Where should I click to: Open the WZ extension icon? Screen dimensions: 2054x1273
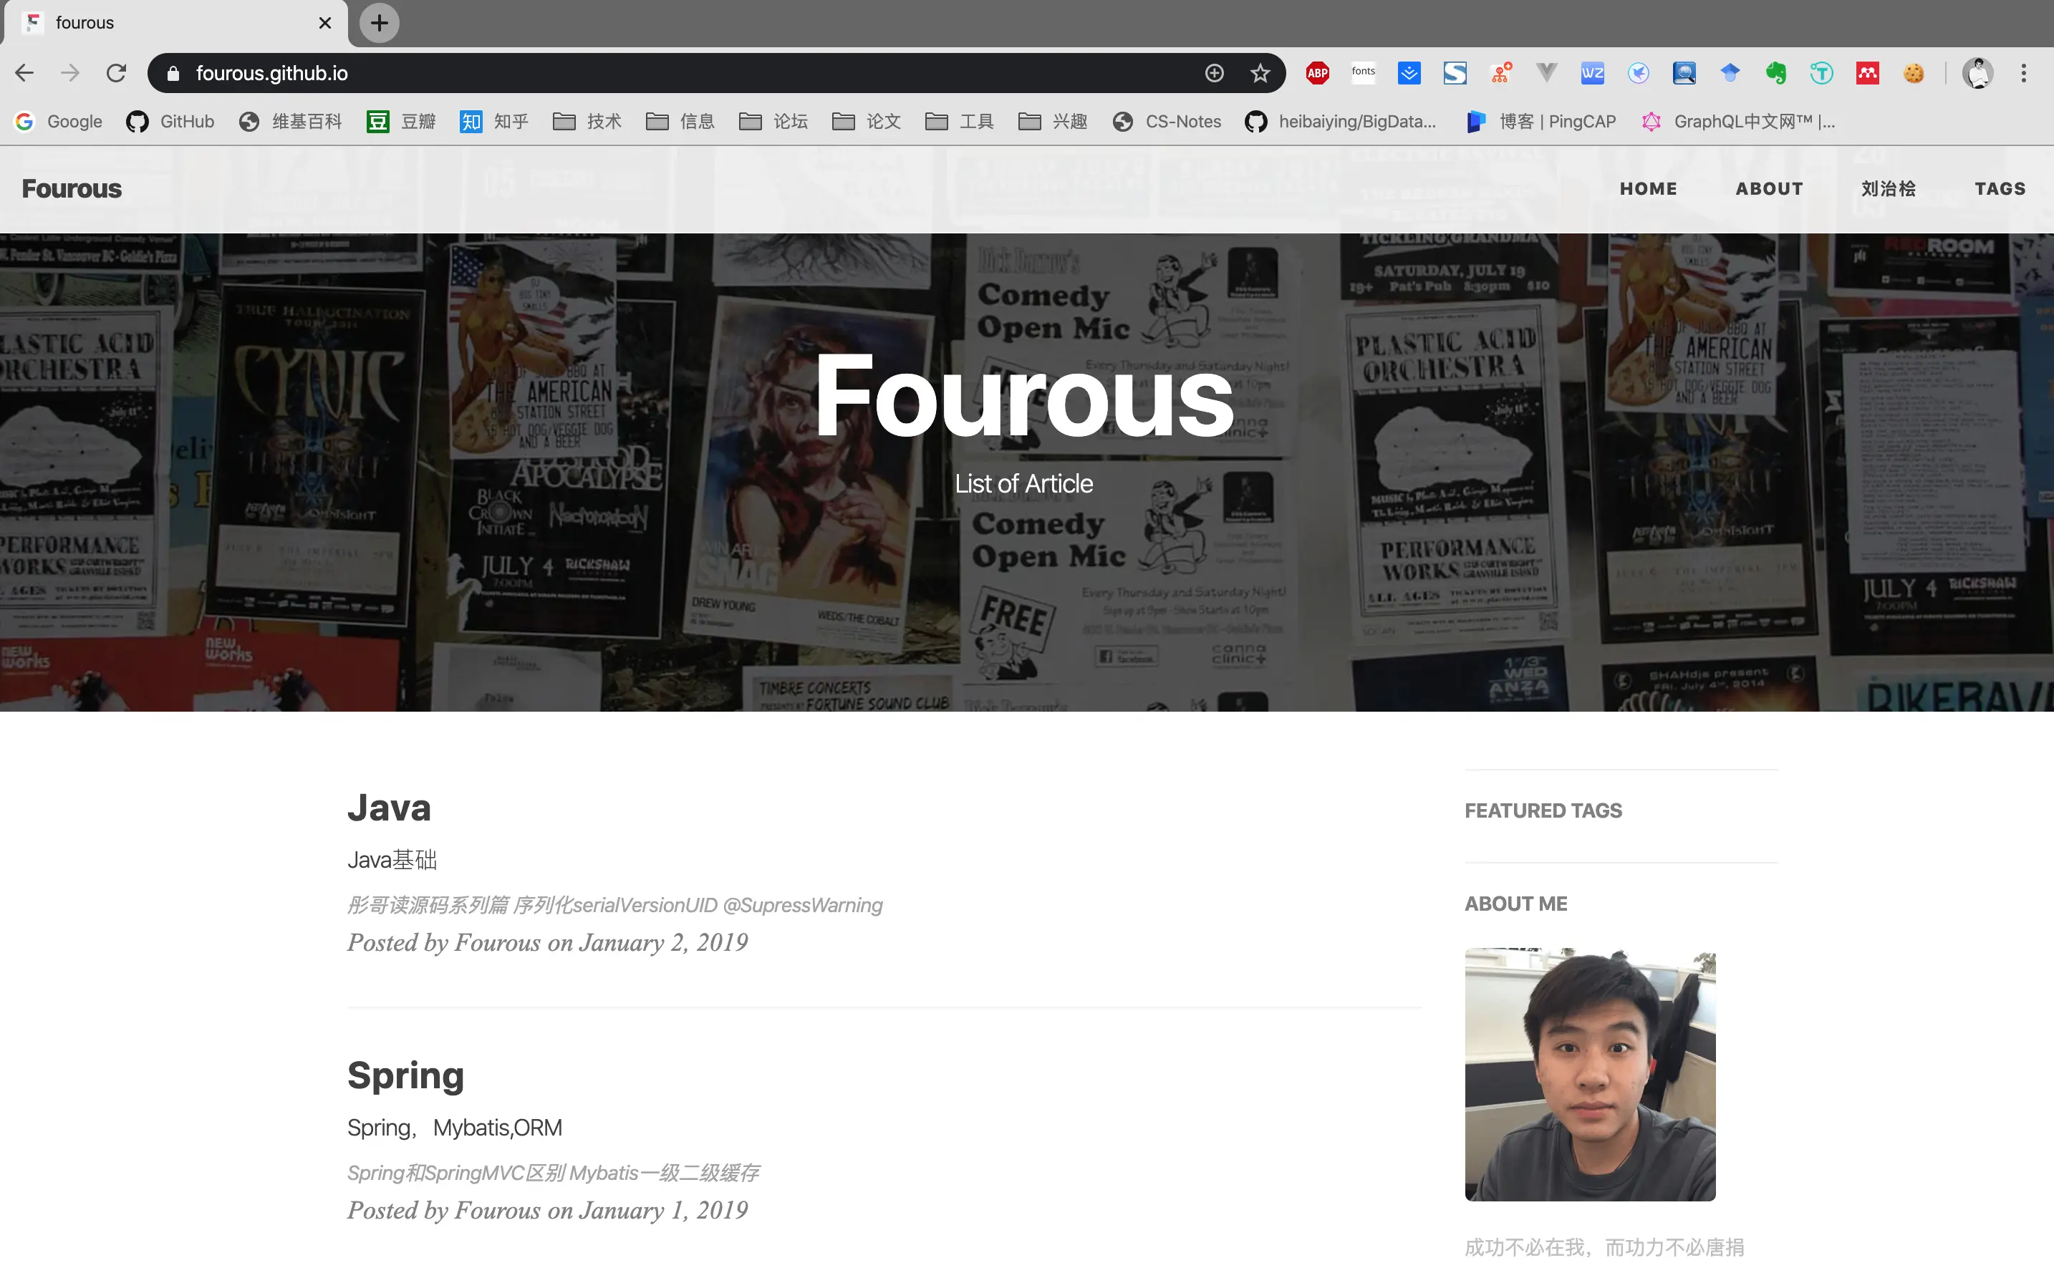pos(1591,73)
